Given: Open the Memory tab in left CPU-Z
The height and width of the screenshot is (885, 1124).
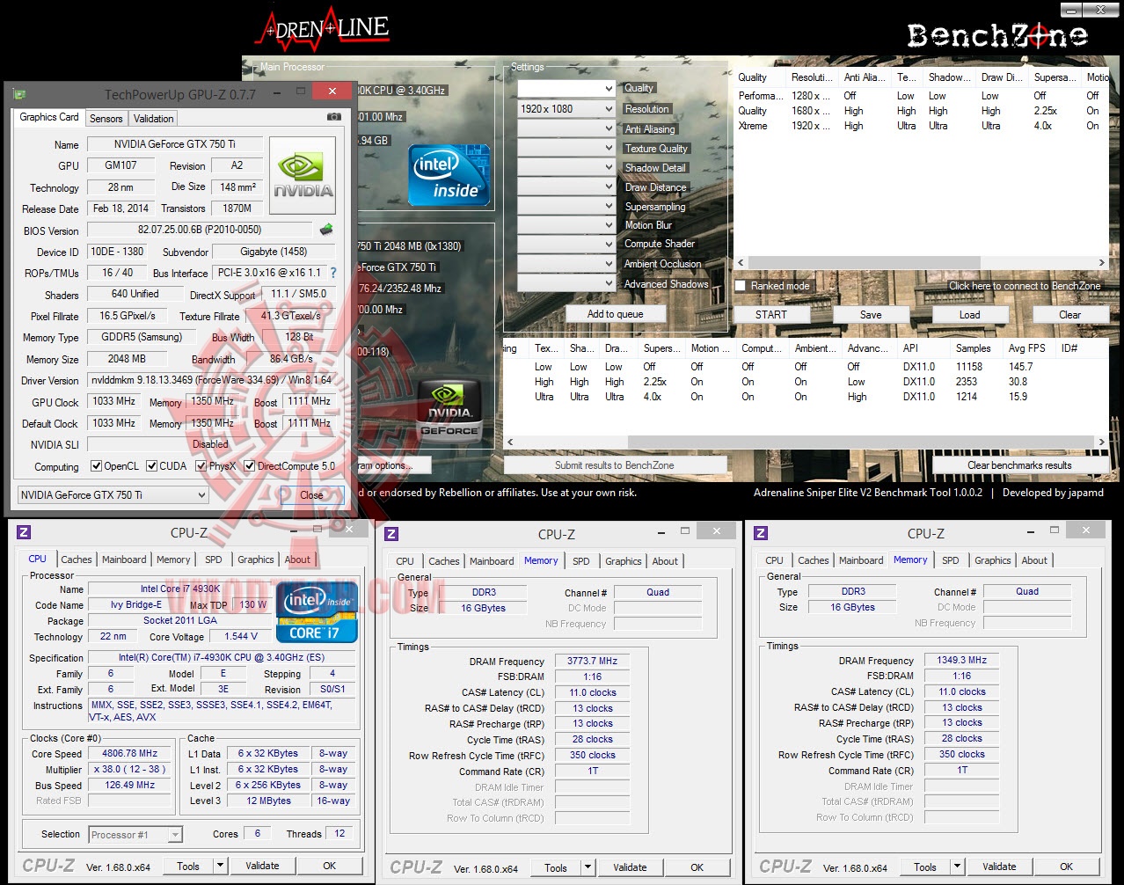Looking at the screenshot, I should [x=173, y=560].
